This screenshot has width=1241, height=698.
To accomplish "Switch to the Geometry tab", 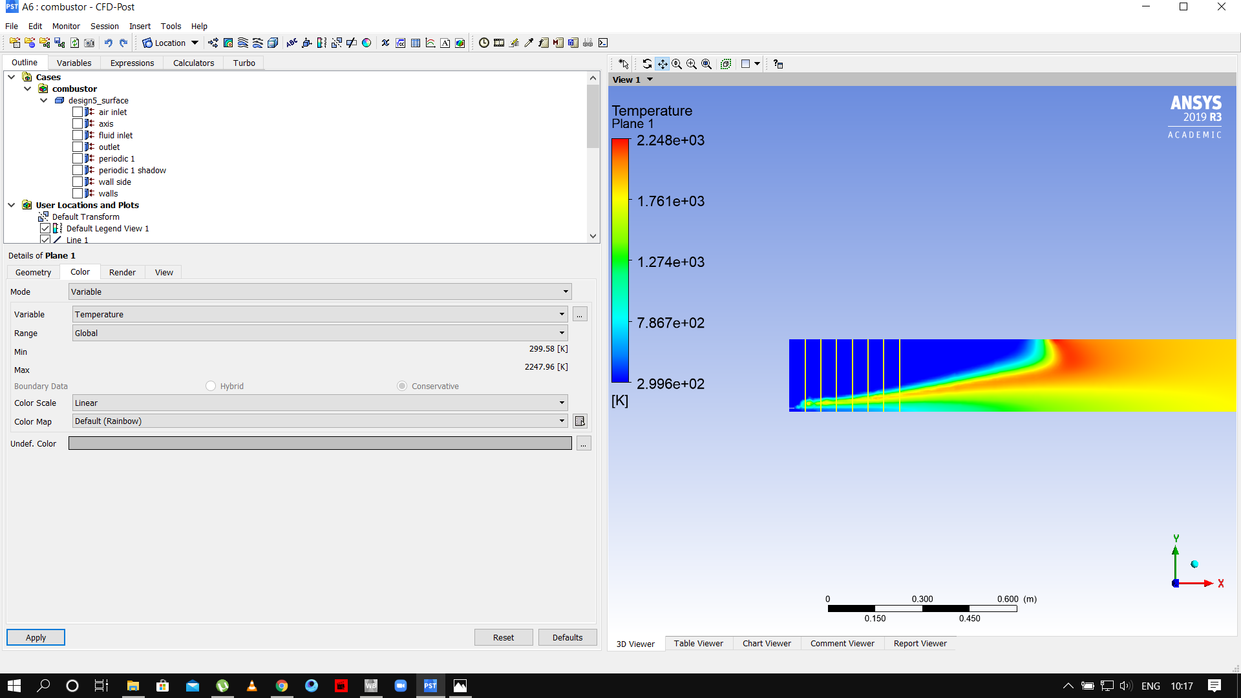I will [x=32, y=272].
